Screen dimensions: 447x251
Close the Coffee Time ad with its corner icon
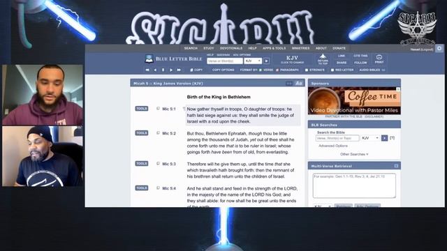[x=398, y=89]
